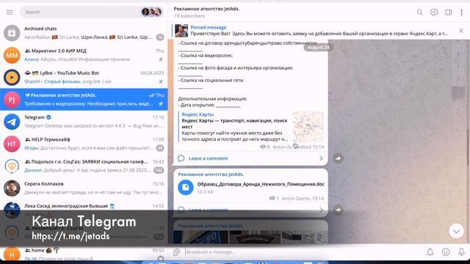Close the pinned message bar
Screen dimensions: 470x264
461,31
